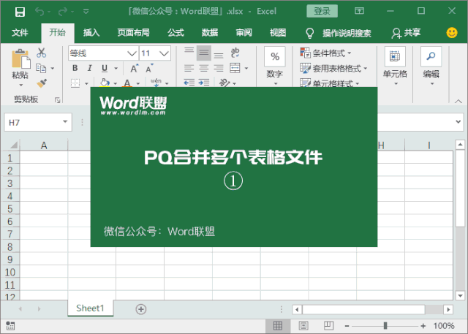Open the 数字 number format group

[x=275, y=67]
